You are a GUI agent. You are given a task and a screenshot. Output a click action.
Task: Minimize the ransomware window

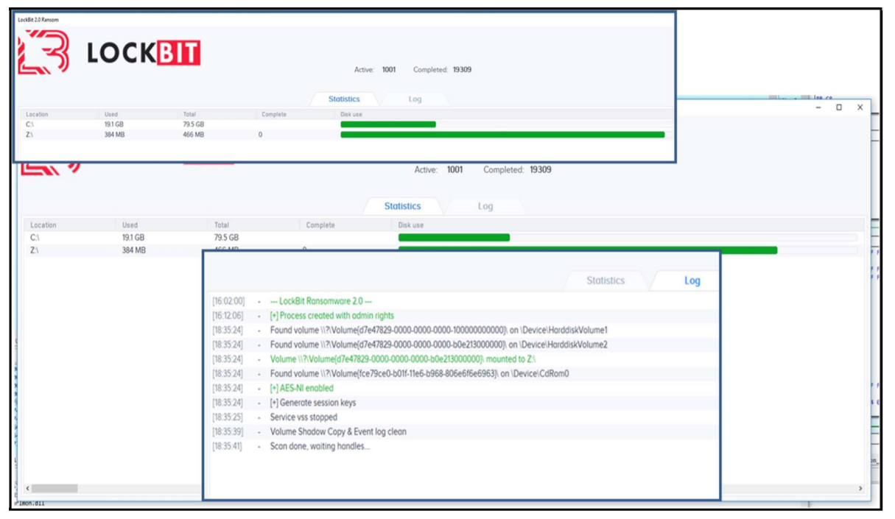(818, 107)
